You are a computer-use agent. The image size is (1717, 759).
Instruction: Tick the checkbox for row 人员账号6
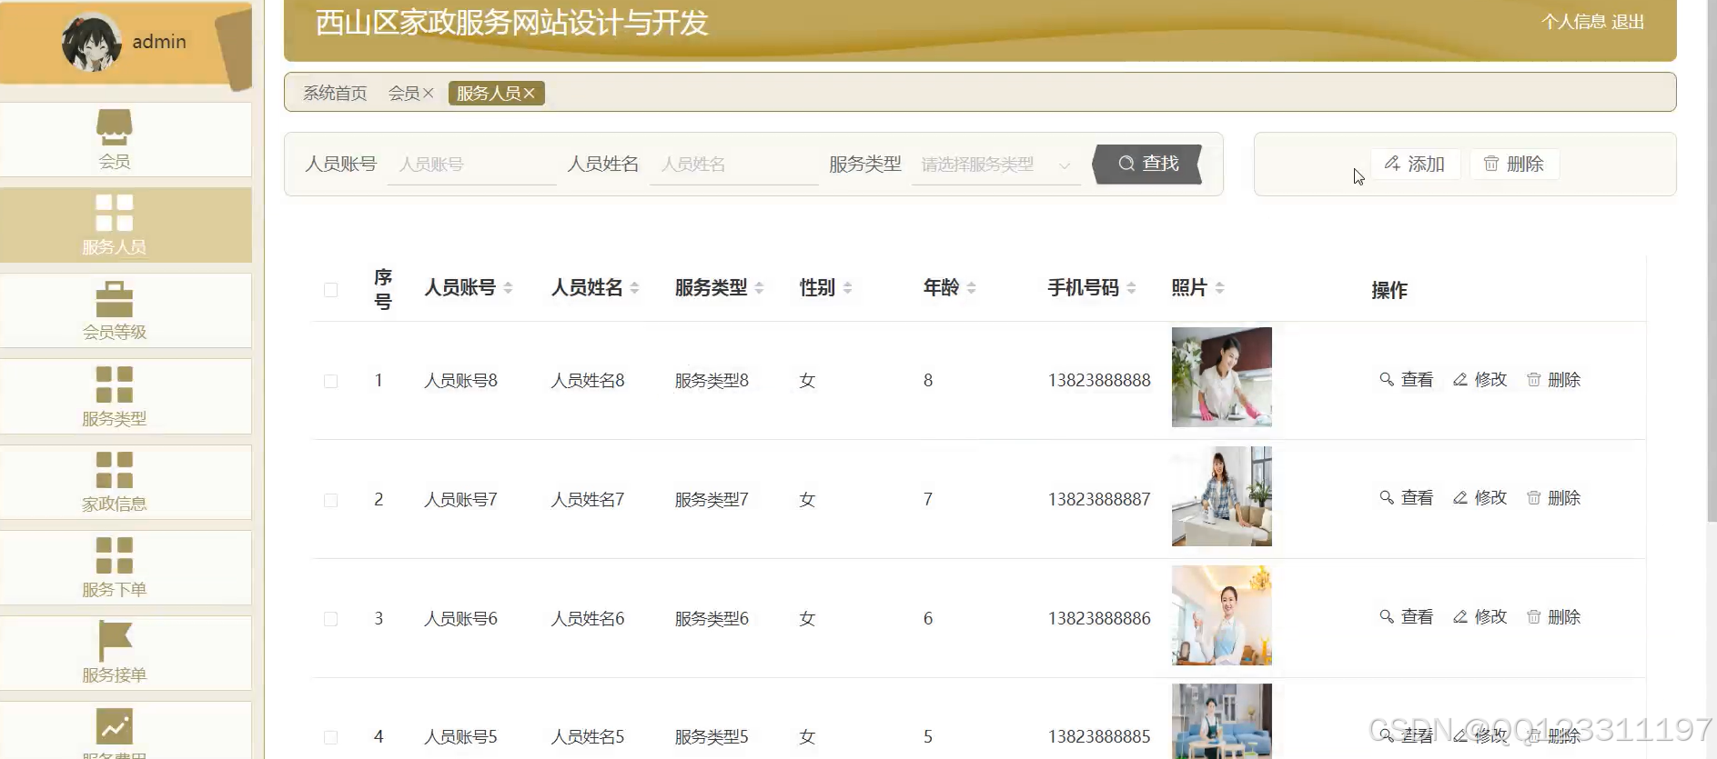click(x=330, y=619)
